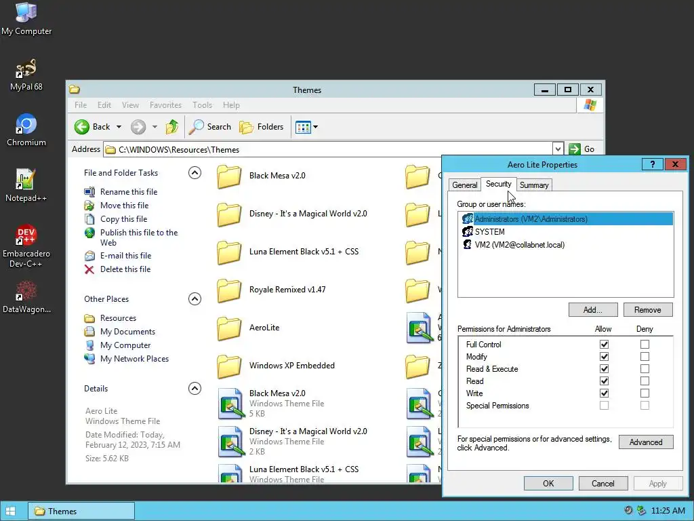Select the Windows XP Embedded folder

tap(276, 366)
